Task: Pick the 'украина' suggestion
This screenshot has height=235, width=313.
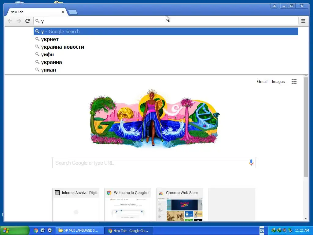Action: 166,62
